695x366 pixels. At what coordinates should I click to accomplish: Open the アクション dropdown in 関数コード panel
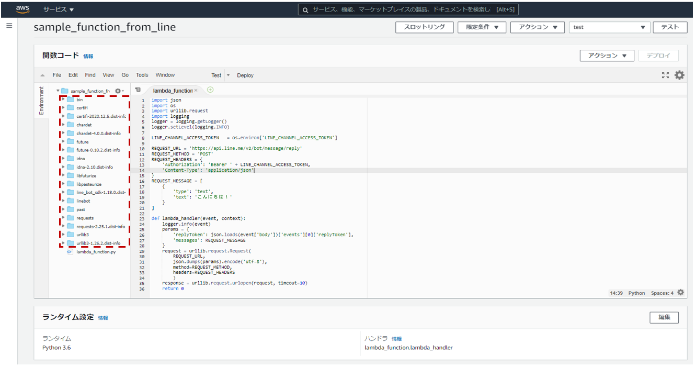point(607,56)
